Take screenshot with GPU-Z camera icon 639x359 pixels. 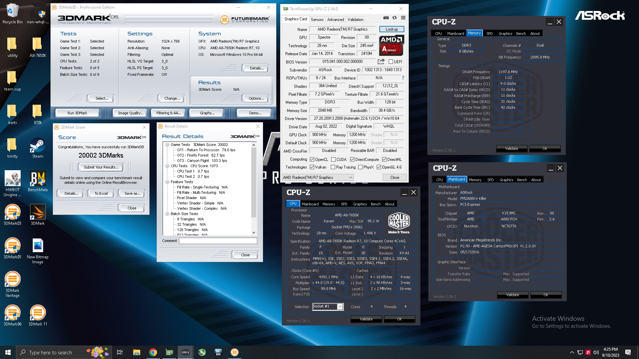click(386, 18)
